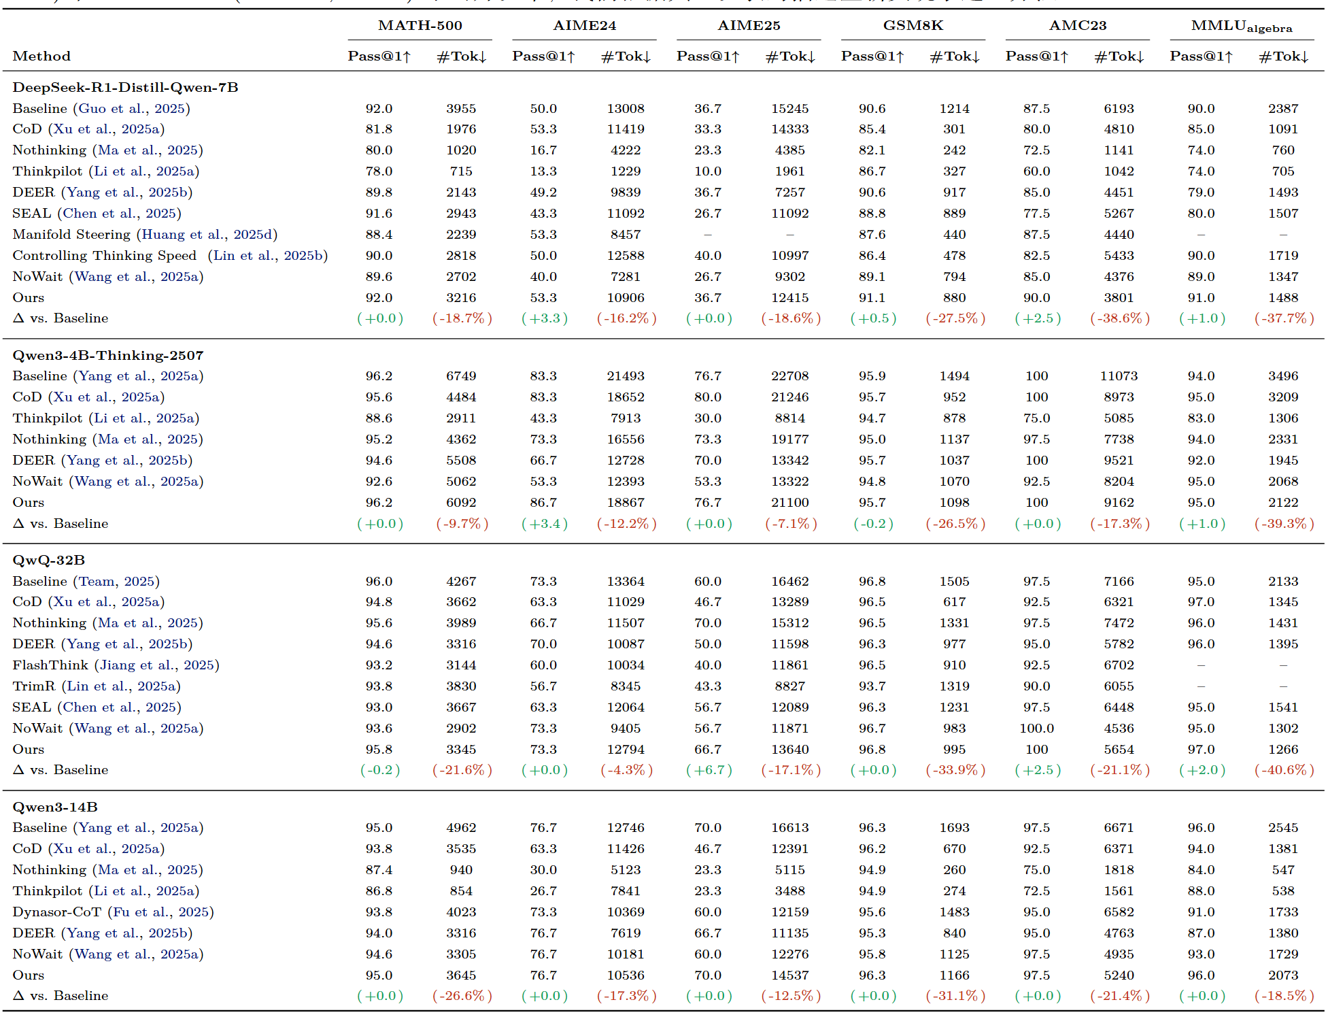Follow the Lin et al., 2025a TrimR citation

[x=122, y=686]
